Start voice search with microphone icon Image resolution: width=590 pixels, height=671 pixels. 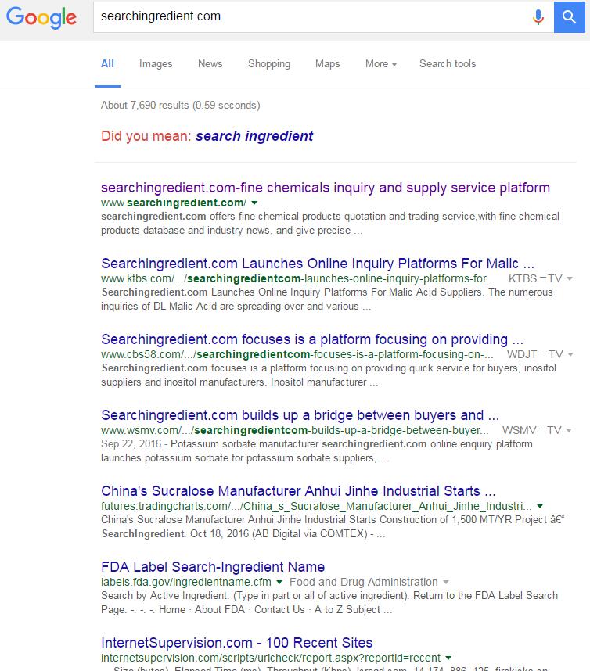538,16
